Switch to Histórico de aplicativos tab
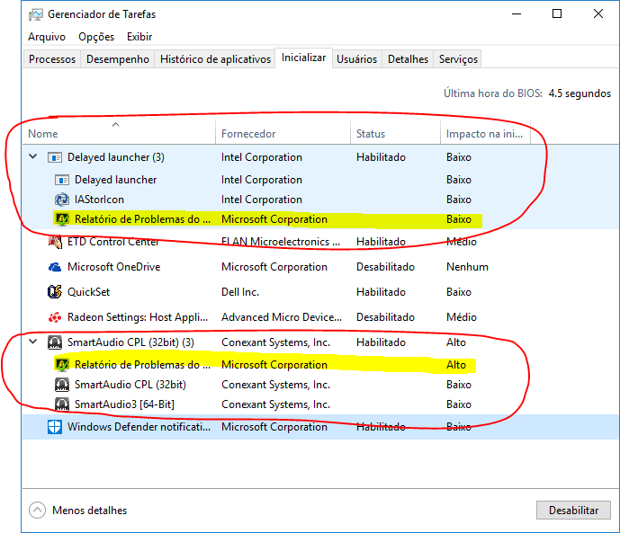The height and width of the screenshot is (533, 620). (215, 59)
